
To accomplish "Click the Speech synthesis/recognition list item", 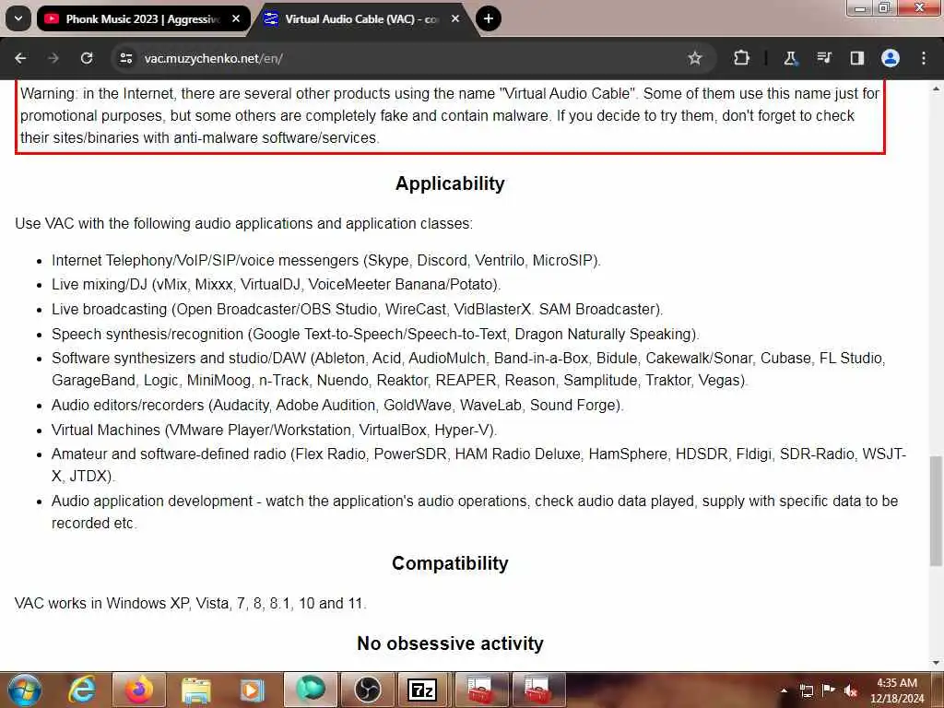I will click(375, 334).
